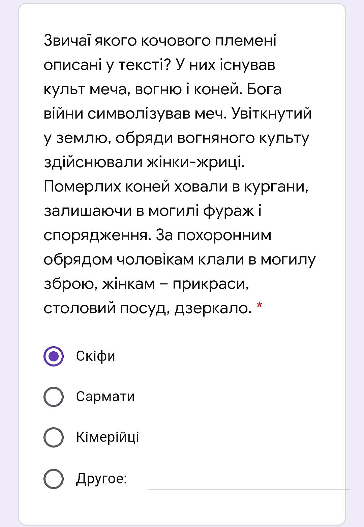
Task: Click the word Померлих in the question
Action: tap(82, 186)
